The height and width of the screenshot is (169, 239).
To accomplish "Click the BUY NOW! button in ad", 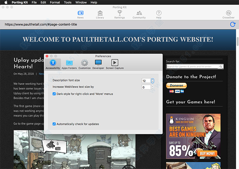I will (207, 154).
